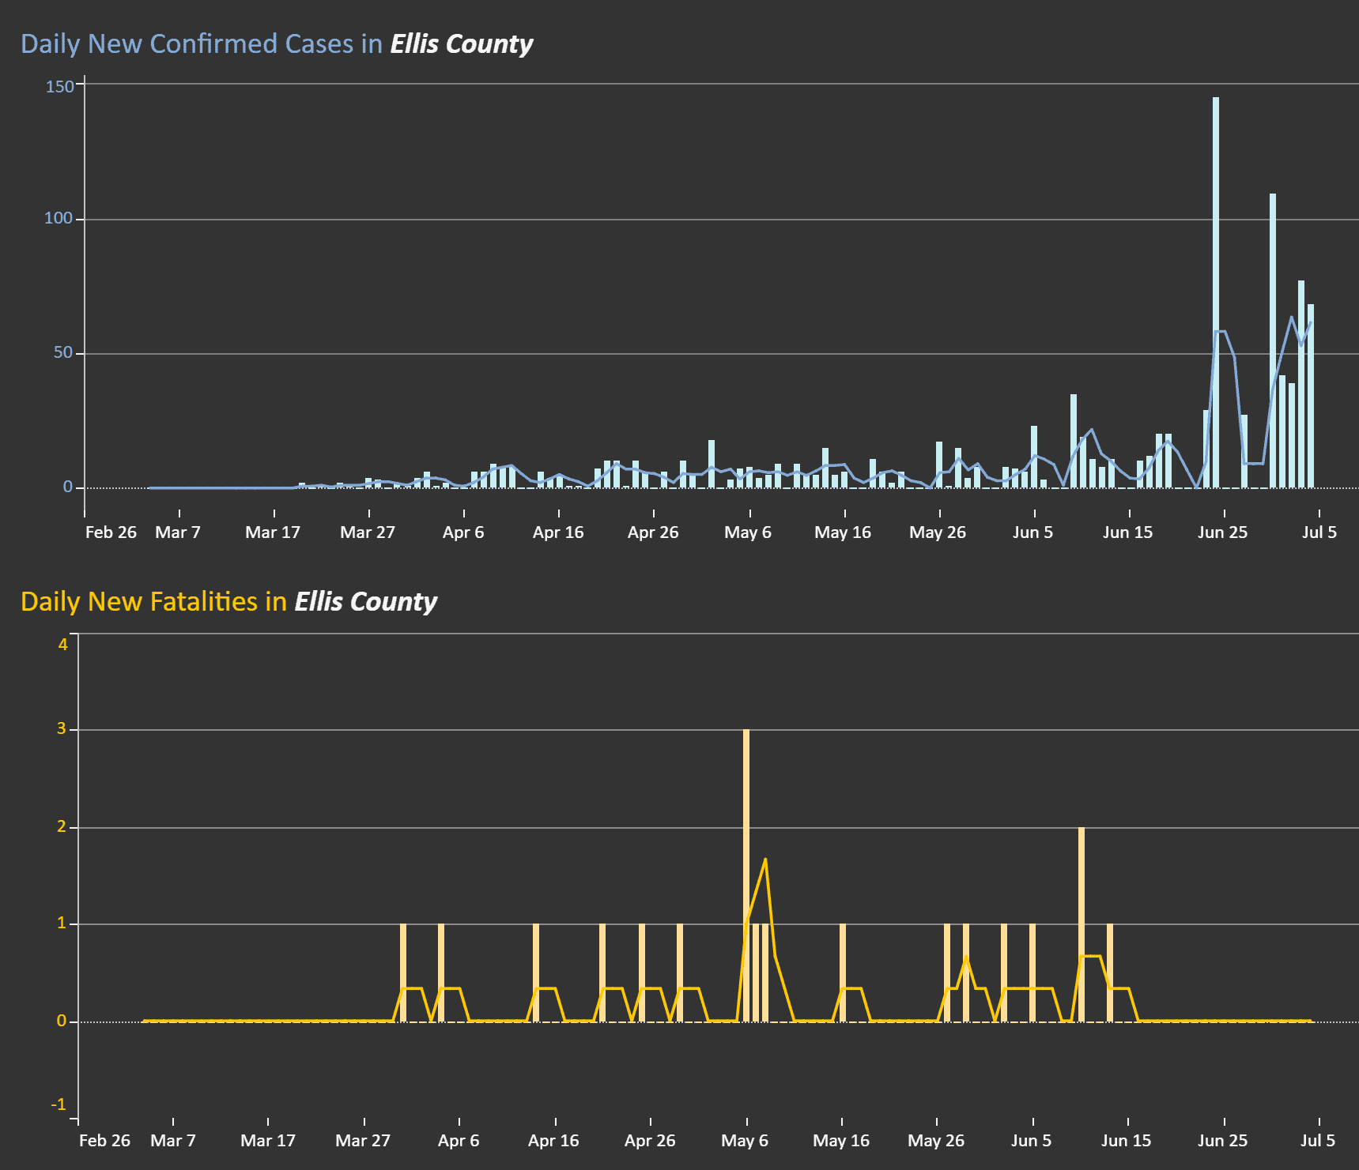
Task: Select the '100' y-axis label in cases chart
Action: click(x=59, y=218)
